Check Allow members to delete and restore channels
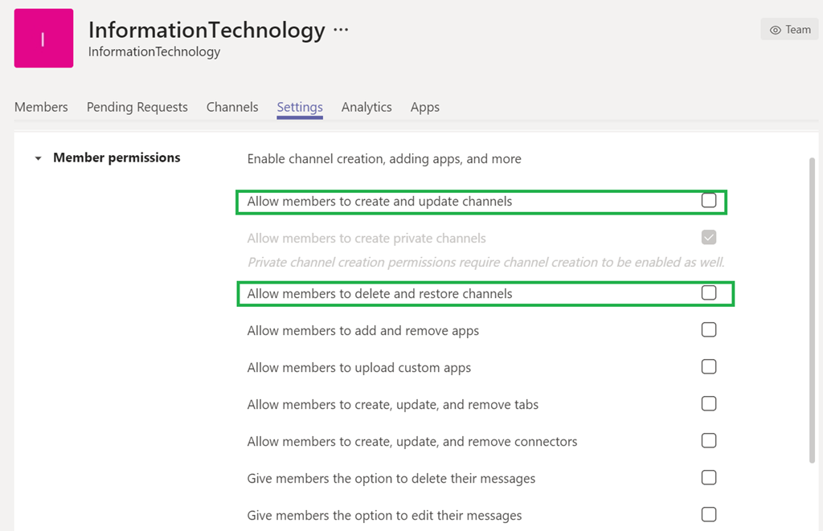 coord(709,292)
